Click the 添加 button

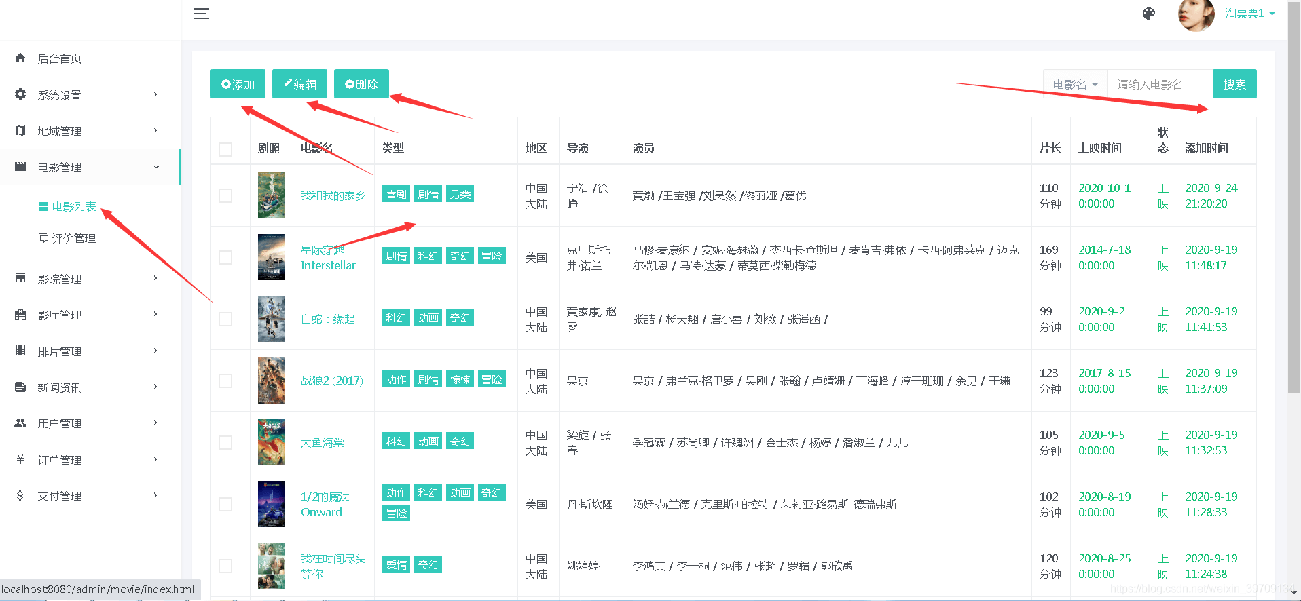point(238,84)
